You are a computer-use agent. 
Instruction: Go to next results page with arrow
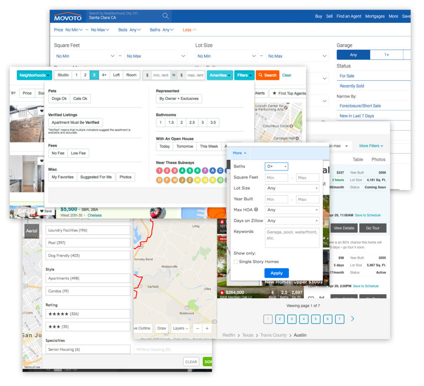[352, 319]
